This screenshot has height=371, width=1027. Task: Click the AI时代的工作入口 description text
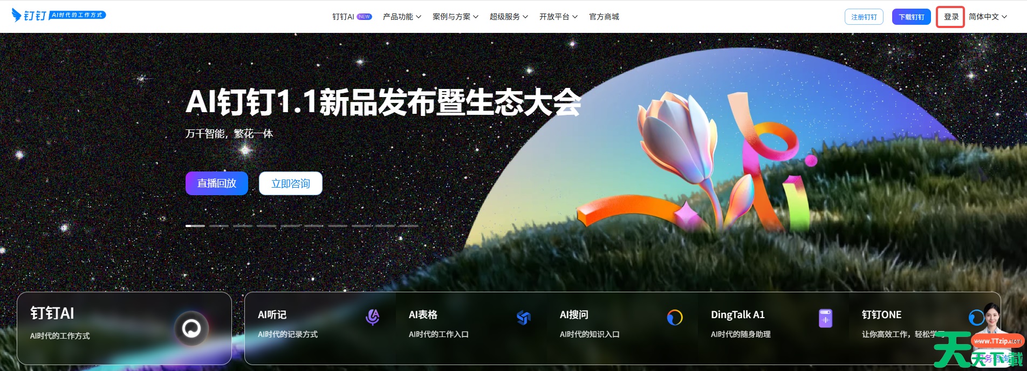[439, 334]
